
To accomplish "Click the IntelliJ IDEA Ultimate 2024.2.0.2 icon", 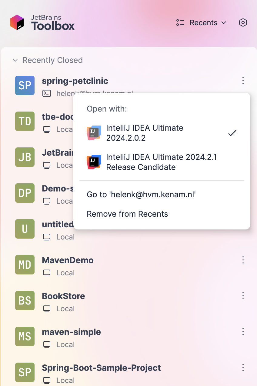I will point(94,133).
